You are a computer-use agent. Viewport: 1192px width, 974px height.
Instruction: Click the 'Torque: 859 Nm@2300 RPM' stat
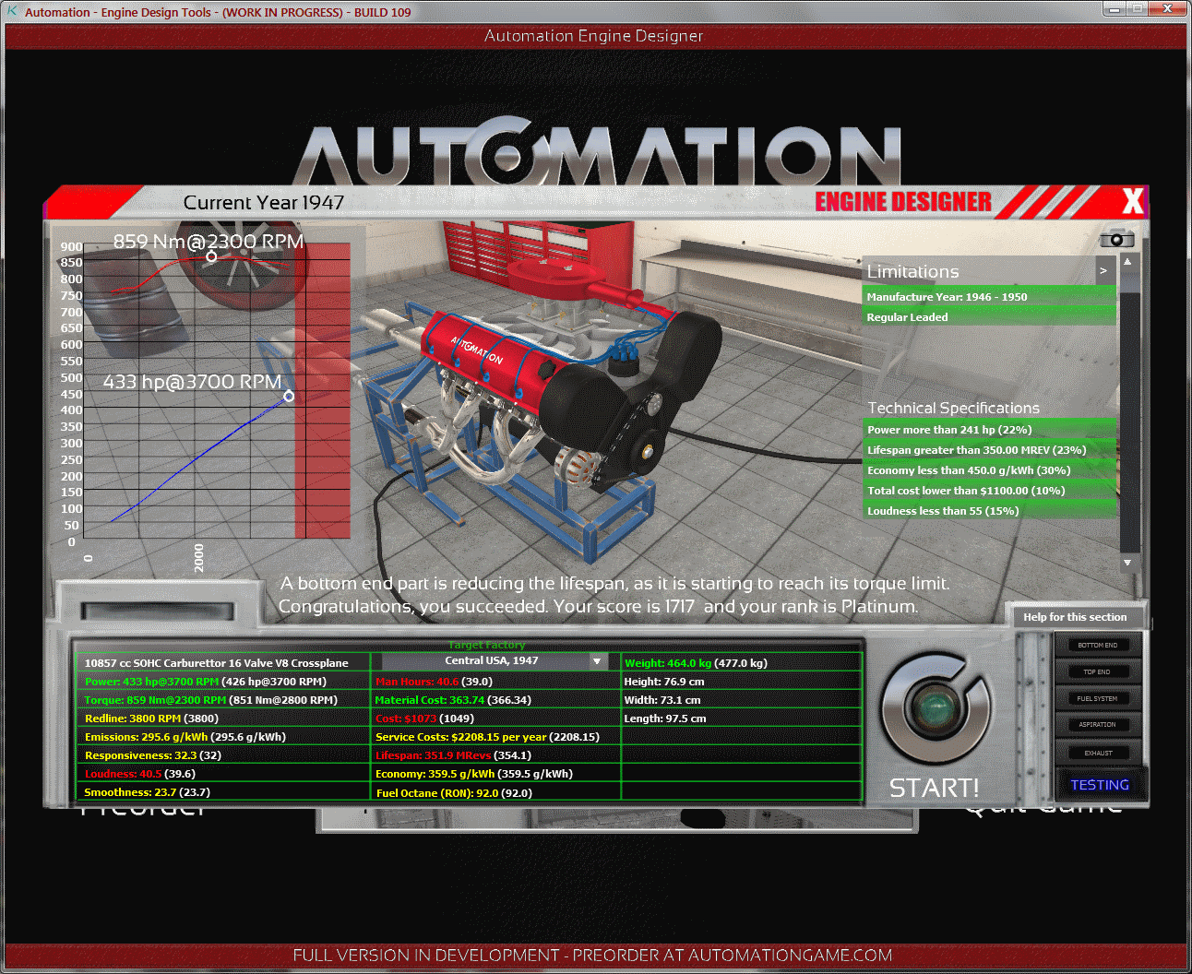pyautogui.click(x=222, y=699)
